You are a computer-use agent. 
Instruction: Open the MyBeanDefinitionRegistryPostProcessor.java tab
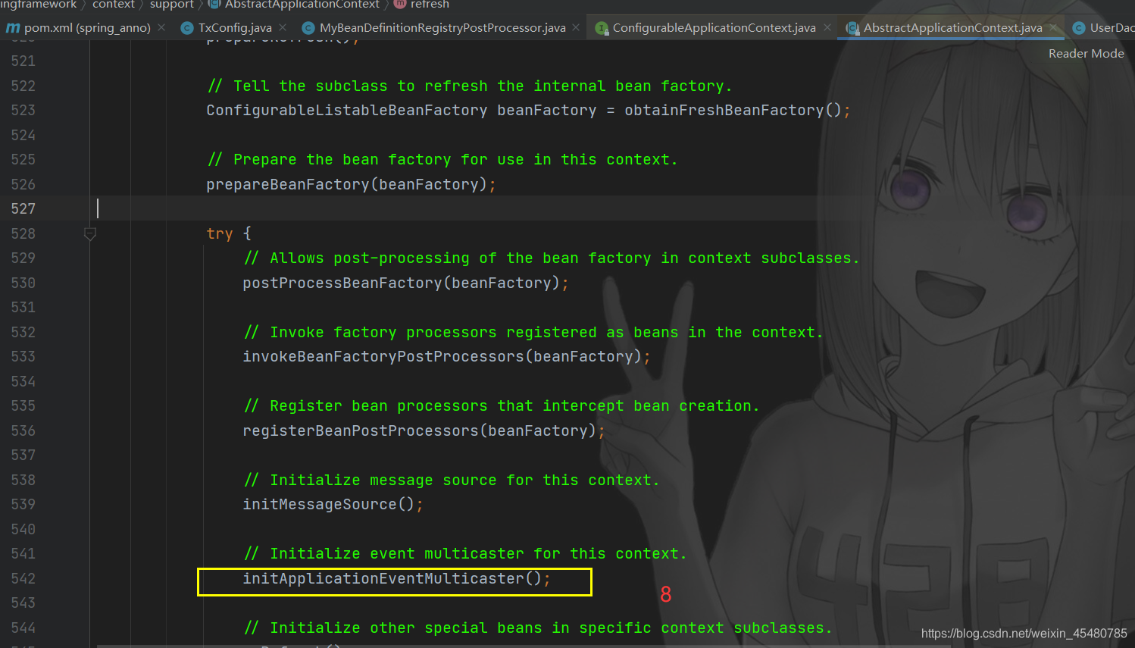tap(442, 28)
